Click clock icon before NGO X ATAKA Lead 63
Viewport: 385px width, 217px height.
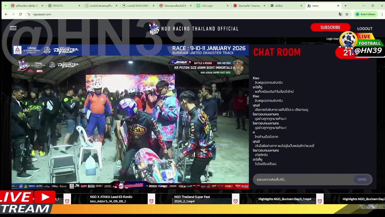pyautogui.click(x=67, y=201)
